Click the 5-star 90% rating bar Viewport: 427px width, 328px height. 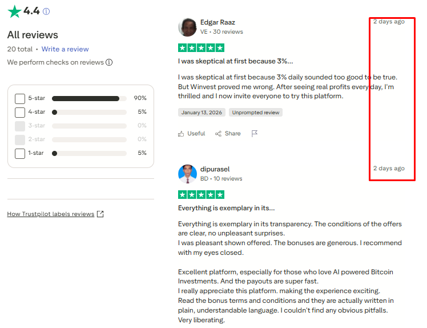pyautogui.click(x=89, y=98)
